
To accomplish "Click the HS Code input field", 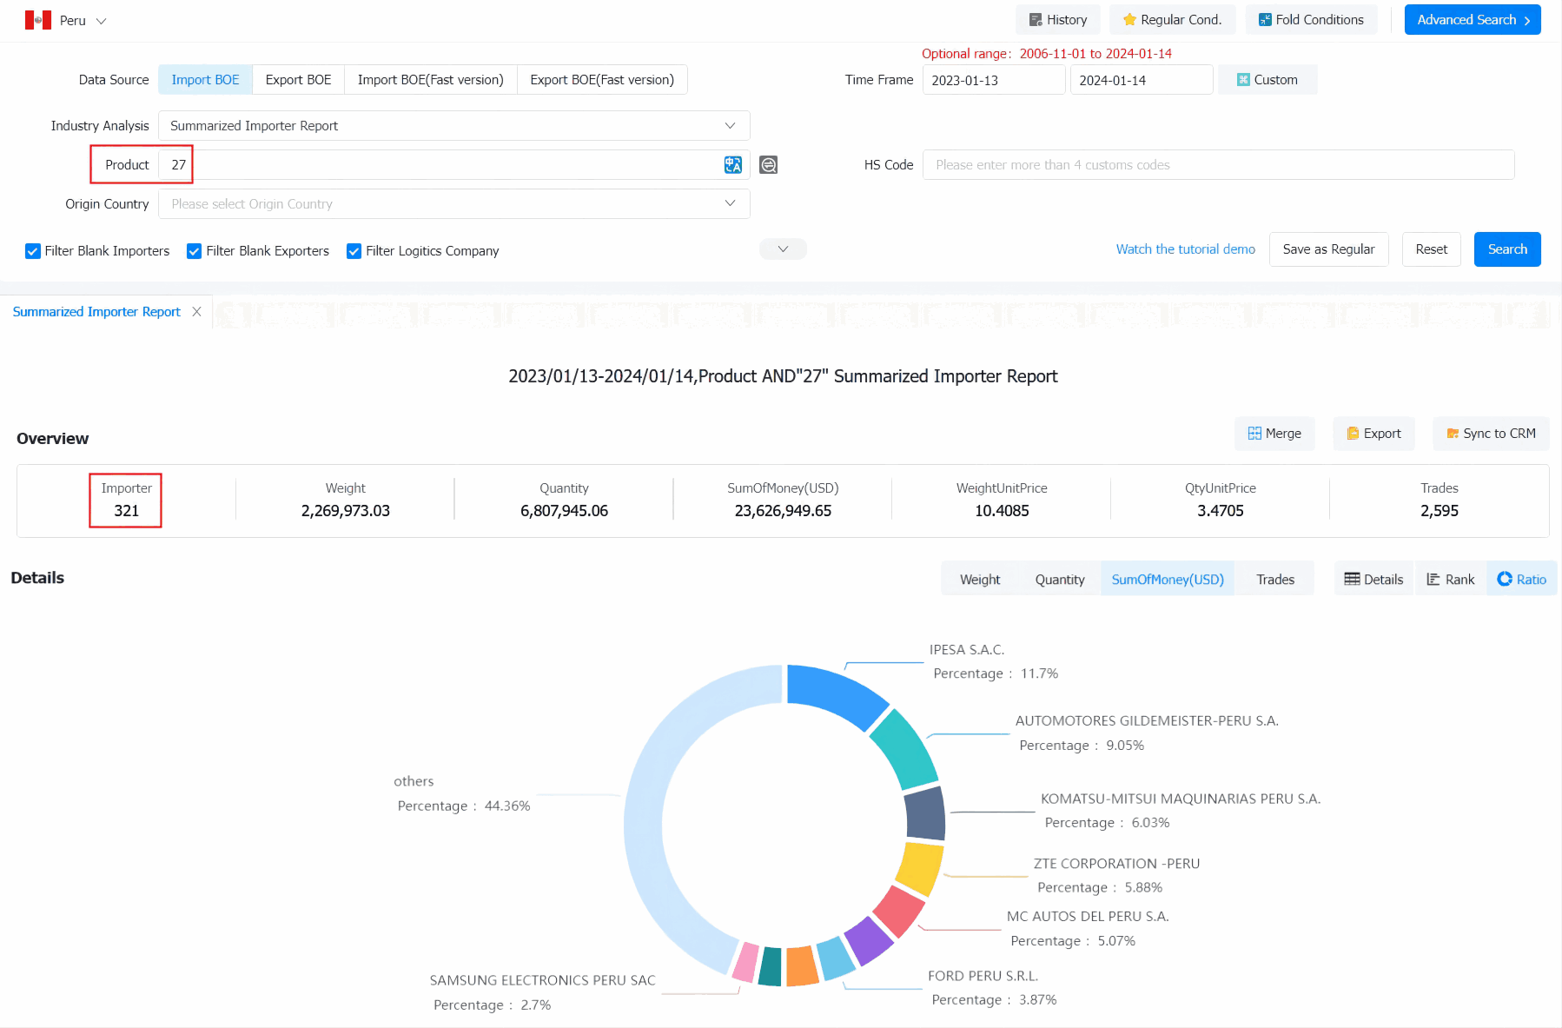I will click(x=1218, y=165).
